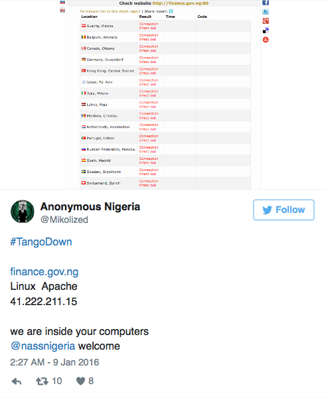
Task: Click the Share report Twitter icon
Action: pyautogui.click(x=171, y=11)
